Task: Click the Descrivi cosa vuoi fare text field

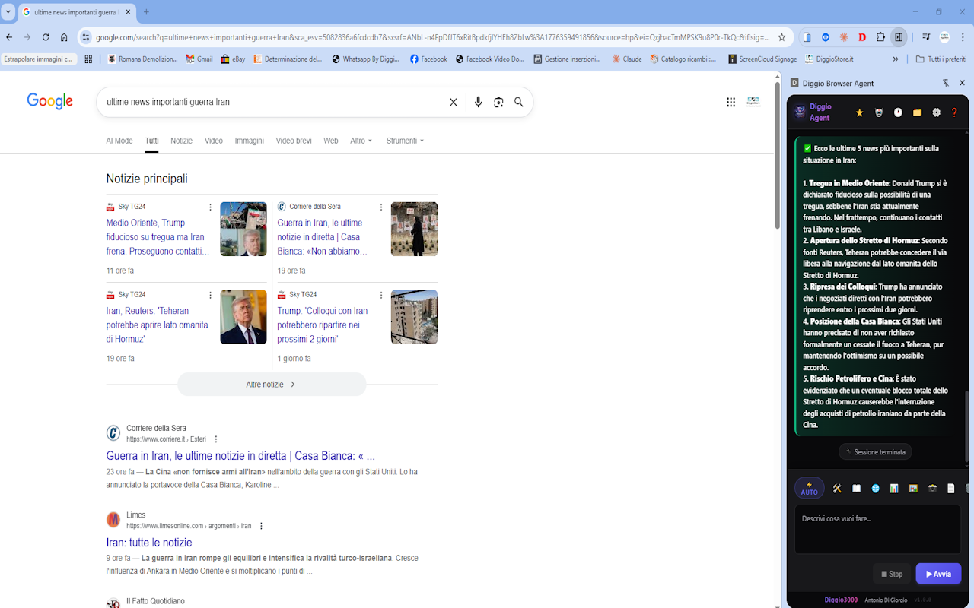Action: (x=877, y=530)
